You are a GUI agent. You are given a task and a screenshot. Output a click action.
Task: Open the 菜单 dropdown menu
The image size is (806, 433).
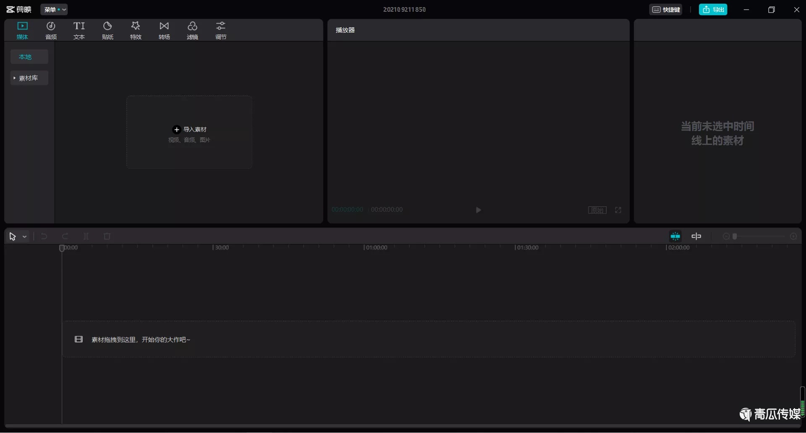54,10
